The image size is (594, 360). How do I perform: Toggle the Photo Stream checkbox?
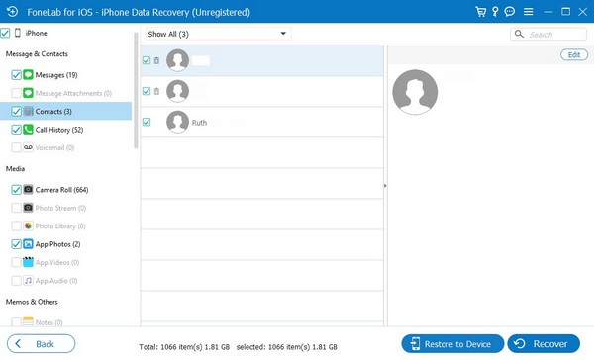coord(16,208)
